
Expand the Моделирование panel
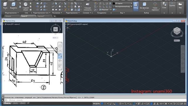tap(12, 13)
